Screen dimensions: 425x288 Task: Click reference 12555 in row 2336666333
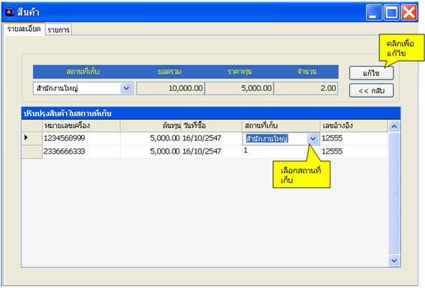coord(354,151)
